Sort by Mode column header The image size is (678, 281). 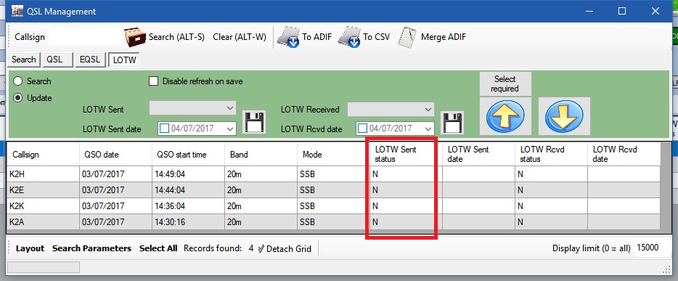coord(334,155)
